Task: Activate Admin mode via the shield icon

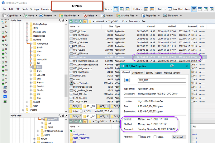Action: [x=103, y=16]
